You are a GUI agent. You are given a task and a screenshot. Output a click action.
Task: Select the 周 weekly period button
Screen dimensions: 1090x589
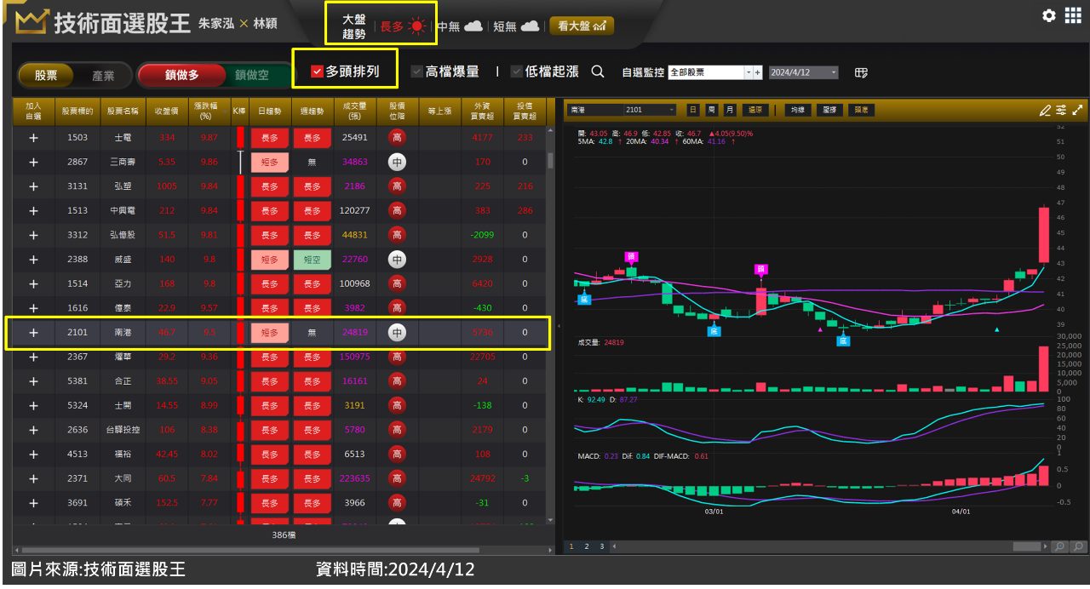711,110
